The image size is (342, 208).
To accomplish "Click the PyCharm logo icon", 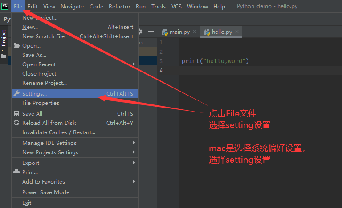I will click(5, 6).
